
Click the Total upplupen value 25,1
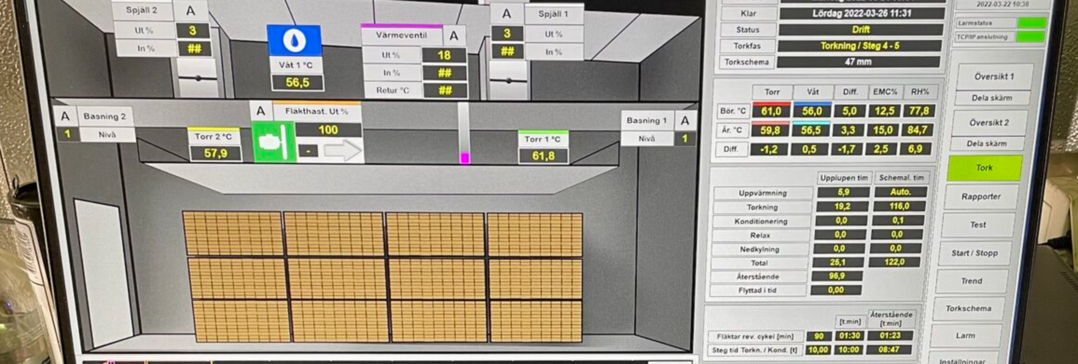838,262
